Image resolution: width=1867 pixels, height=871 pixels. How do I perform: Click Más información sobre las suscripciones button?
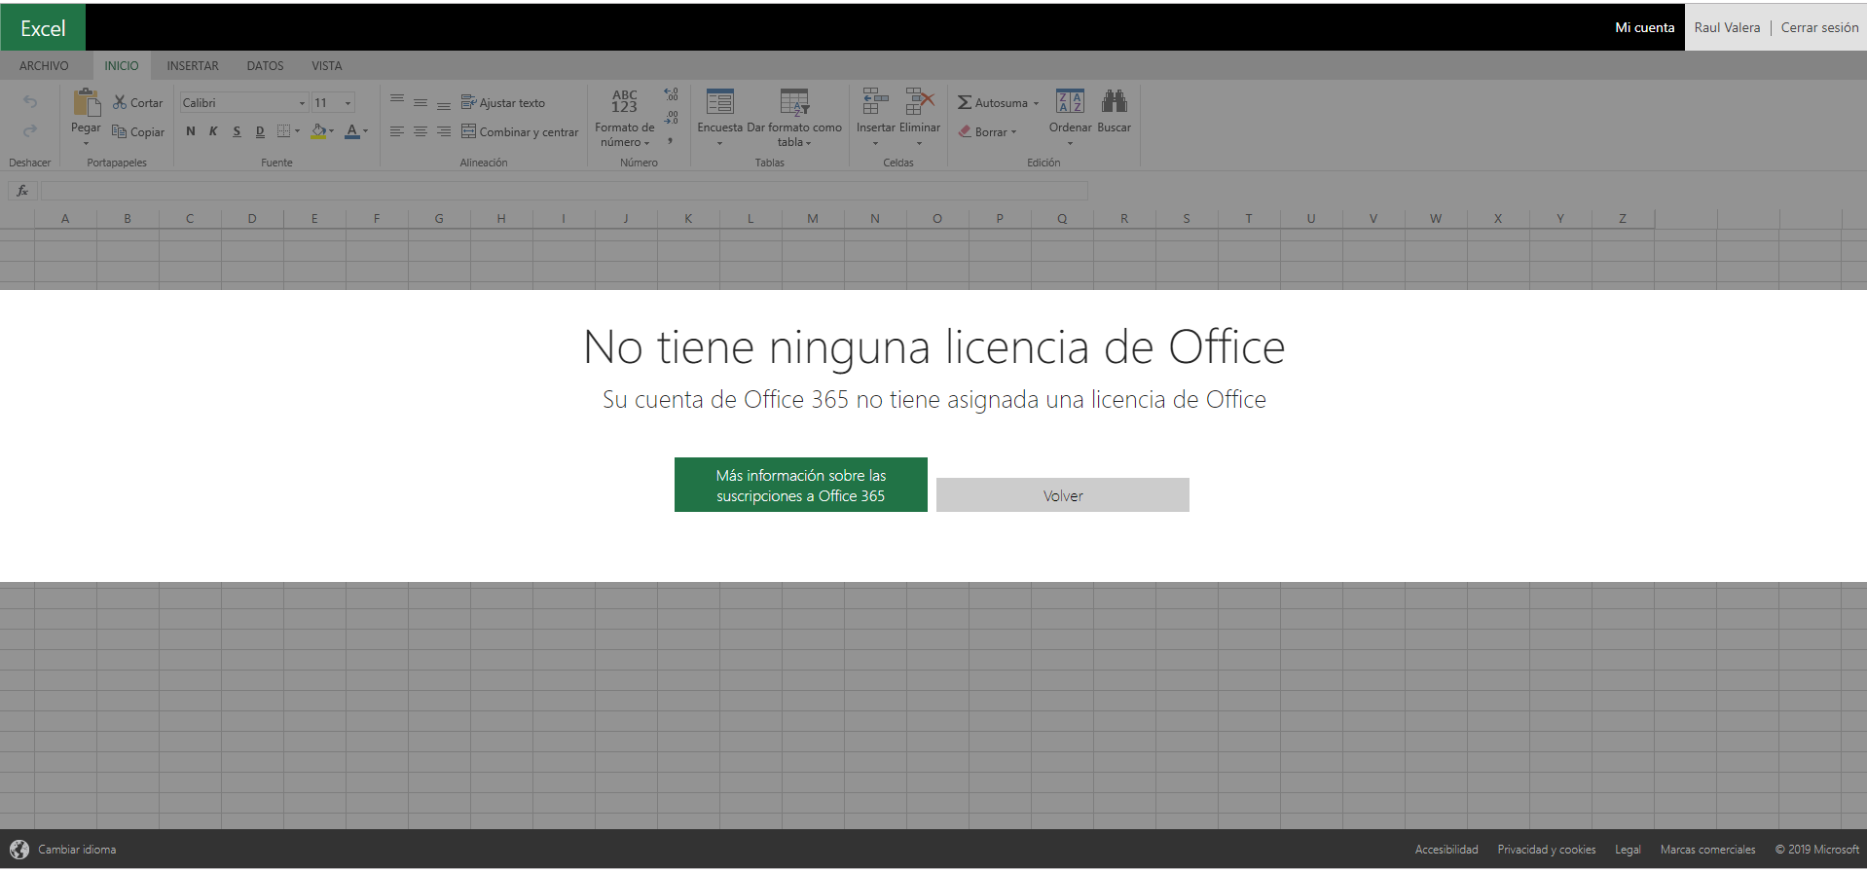(801, 485)
